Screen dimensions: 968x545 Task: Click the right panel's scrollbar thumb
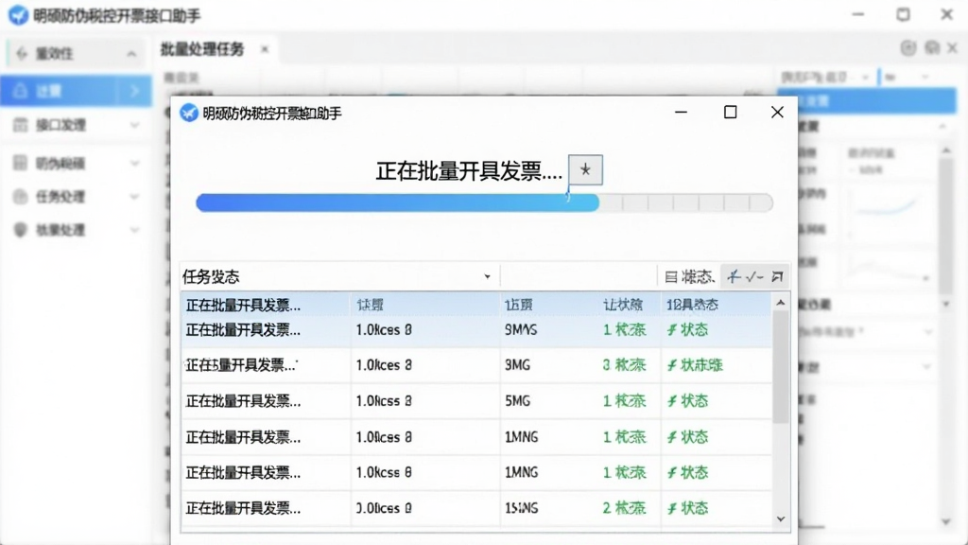click(946, 225)
